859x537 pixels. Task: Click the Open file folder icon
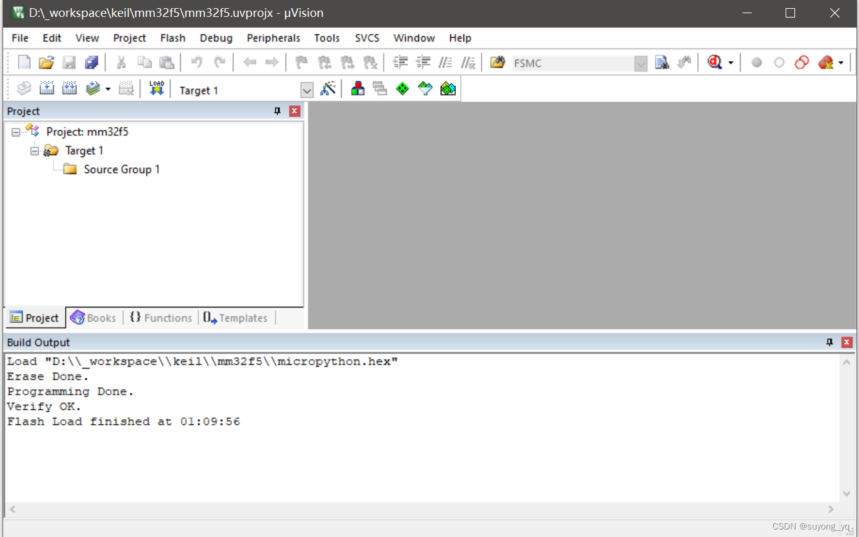click(x=46, y=63)
